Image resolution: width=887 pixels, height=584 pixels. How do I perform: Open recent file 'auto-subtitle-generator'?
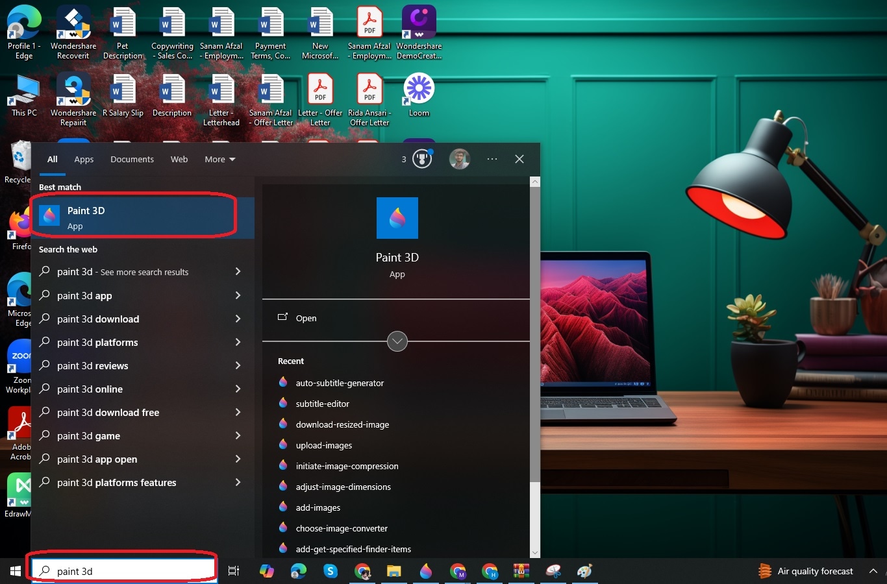339,383
